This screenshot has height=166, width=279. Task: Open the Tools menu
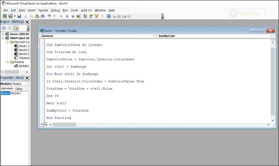coord(74,10)
